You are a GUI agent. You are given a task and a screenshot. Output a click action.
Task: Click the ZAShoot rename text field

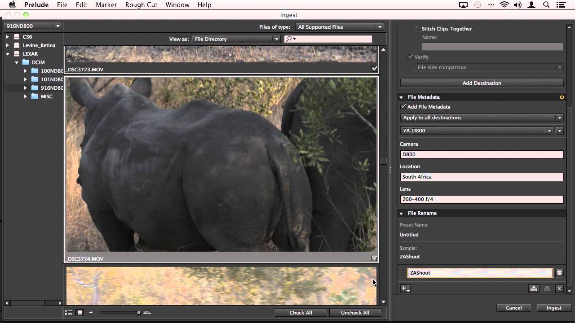point(480,273)
